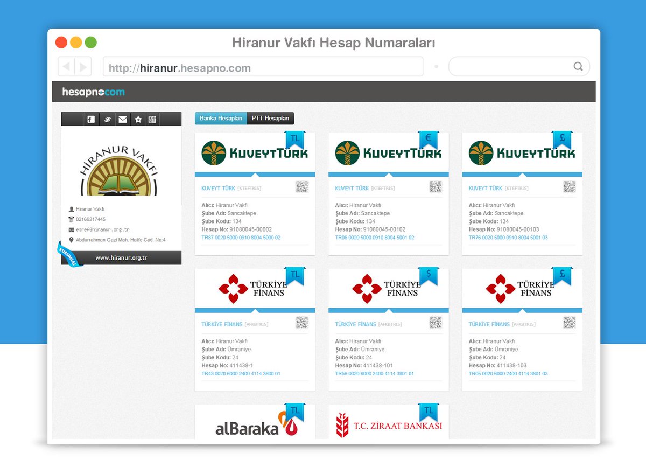
Task: Click Euro ribbon on Kuveyt Türk card
Action: (x=429, y=140)
